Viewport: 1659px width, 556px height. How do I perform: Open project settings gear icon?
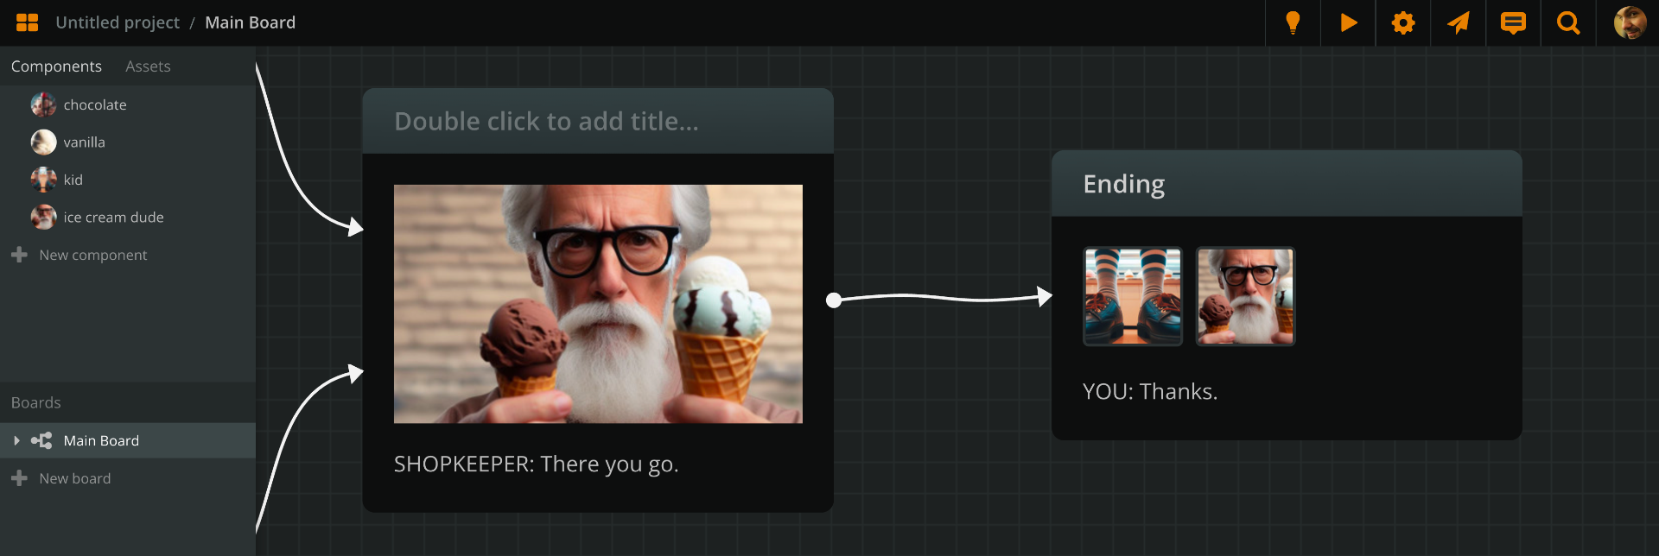[x=1403, y=22]
